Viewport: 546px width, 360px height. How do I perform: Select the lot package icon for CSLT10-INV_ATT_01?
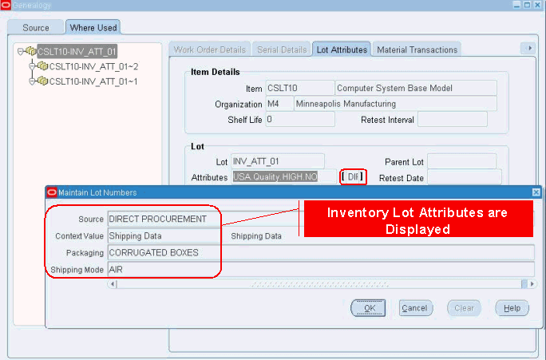[31, 51]
